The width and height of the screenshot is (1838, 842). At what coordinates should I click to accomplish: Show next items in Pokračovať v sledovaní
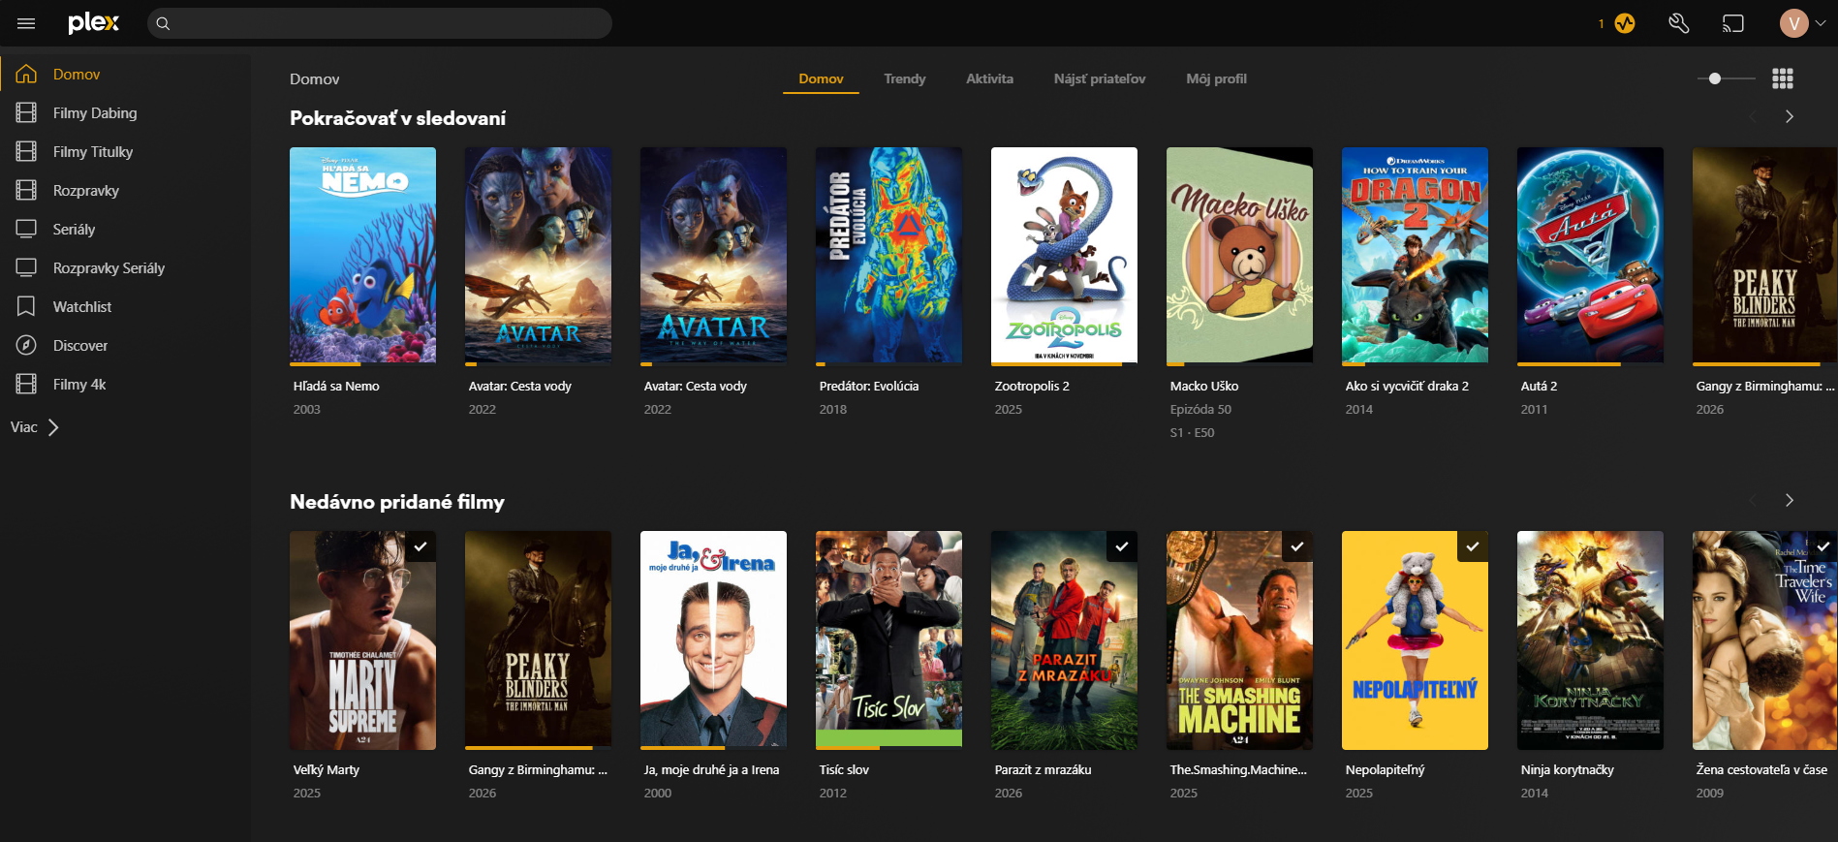click(x=1789, y=116)
